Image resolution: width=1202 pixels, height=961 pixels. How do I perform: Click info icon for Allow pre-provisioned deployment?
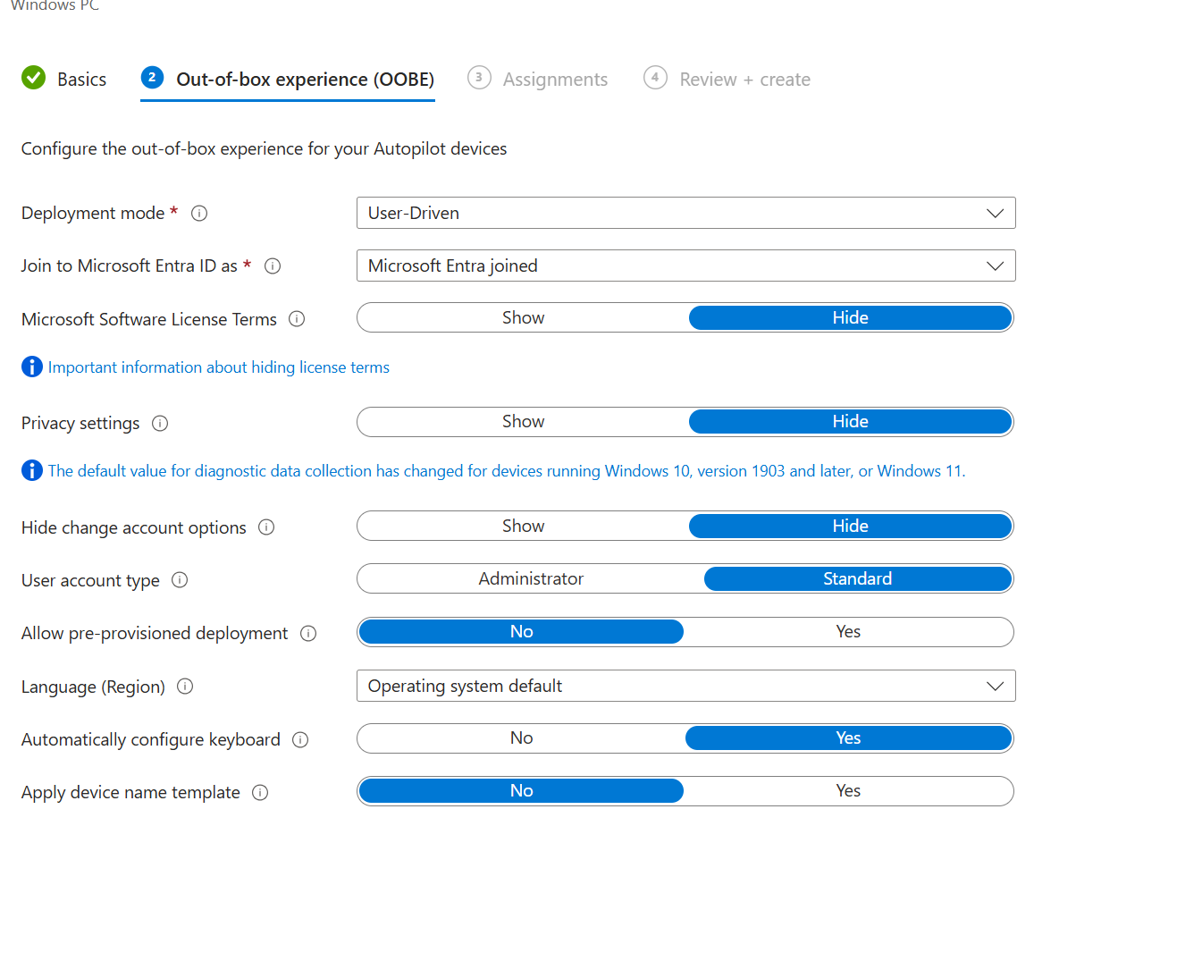click(308, 634)
